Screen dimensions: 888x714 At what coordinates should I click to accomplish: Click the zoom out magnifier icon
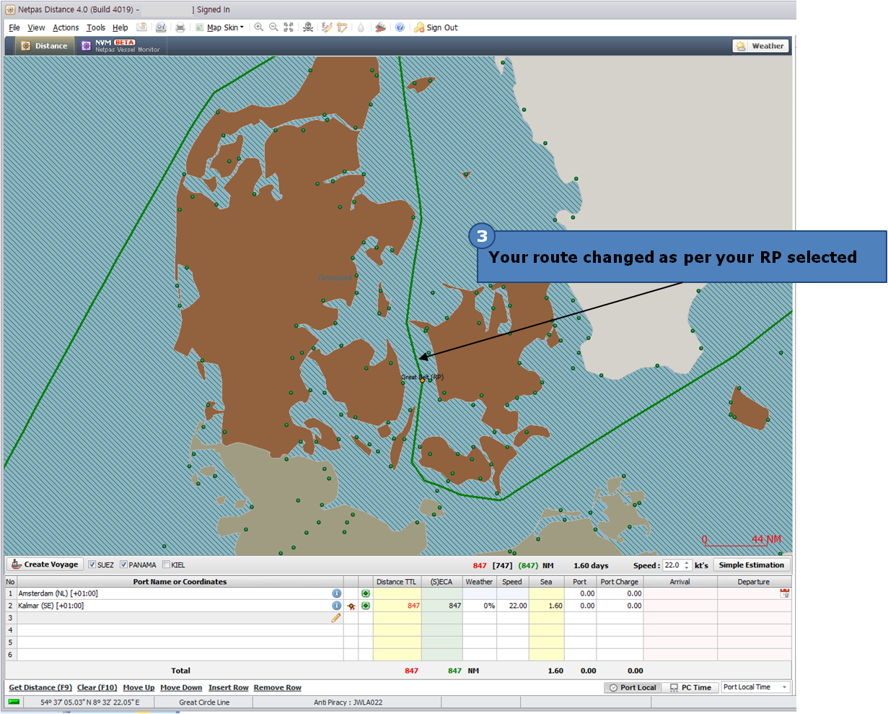pyautogui.click(x=273, y=27)
